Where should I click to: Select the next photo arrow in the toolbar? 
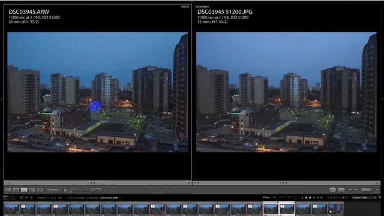(355, 190)
